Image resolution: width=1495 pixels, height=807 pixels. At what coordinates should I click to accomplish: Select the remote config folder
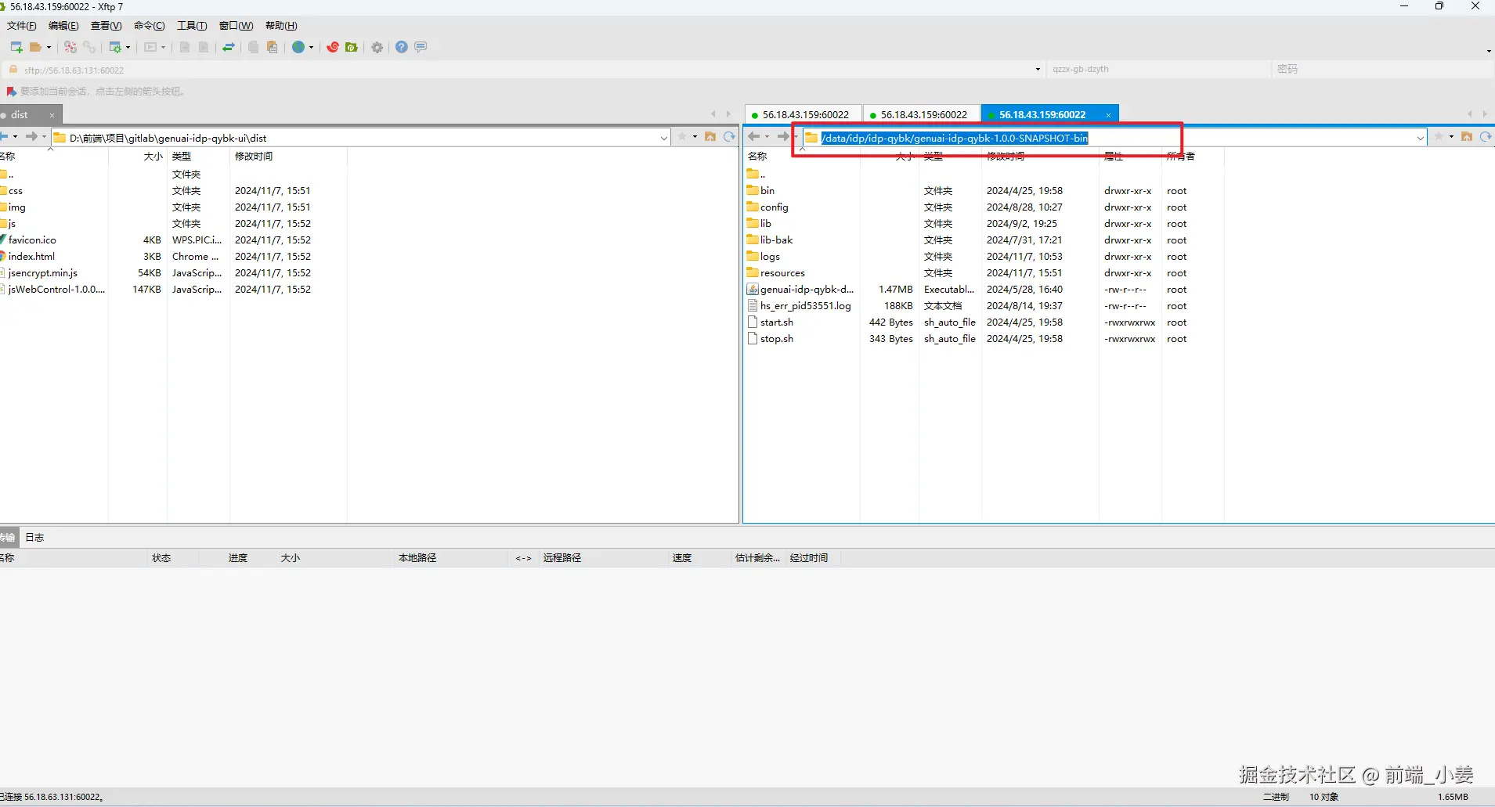[x=774, y=207]
